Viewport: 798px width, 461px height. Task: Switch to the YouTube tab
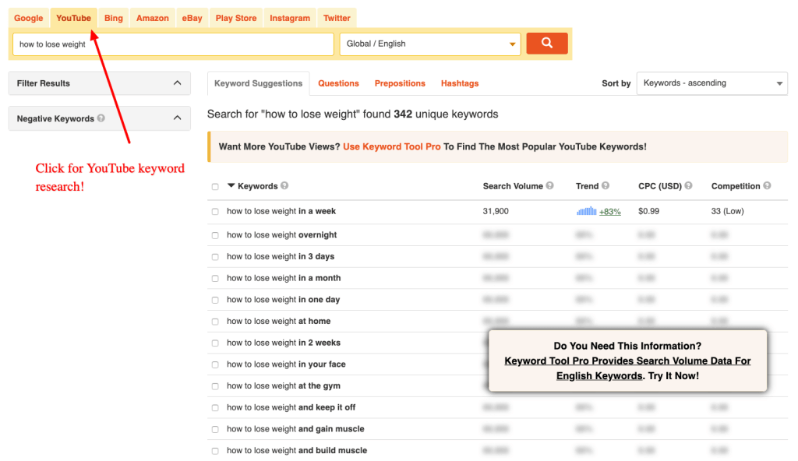(x=73, y=18)
